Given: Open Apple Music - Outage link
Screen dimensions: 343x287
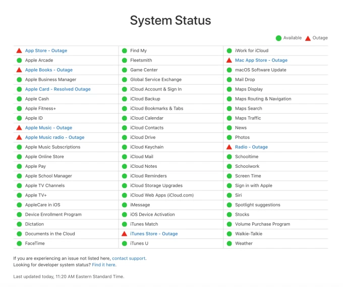Looking at the screenshot, I should pyautogui.click(x=48, y=128).
